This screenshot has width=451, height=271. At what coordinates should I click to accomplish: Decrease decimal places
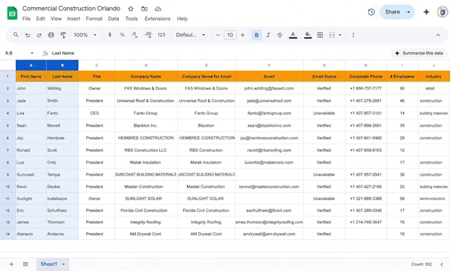[x=135, y=34]
